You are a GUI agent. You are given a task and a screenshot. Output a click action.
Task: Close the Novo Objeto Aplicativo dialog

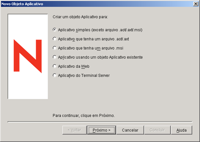tap(196, 4)
